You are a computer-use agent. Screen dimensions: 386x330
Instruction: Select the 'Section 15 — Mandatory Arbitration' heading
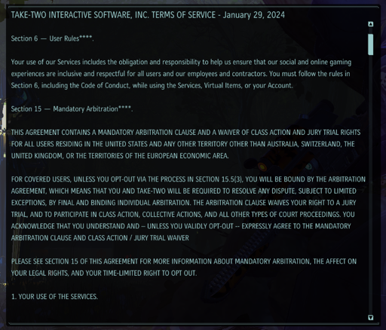tap(72, 108)
